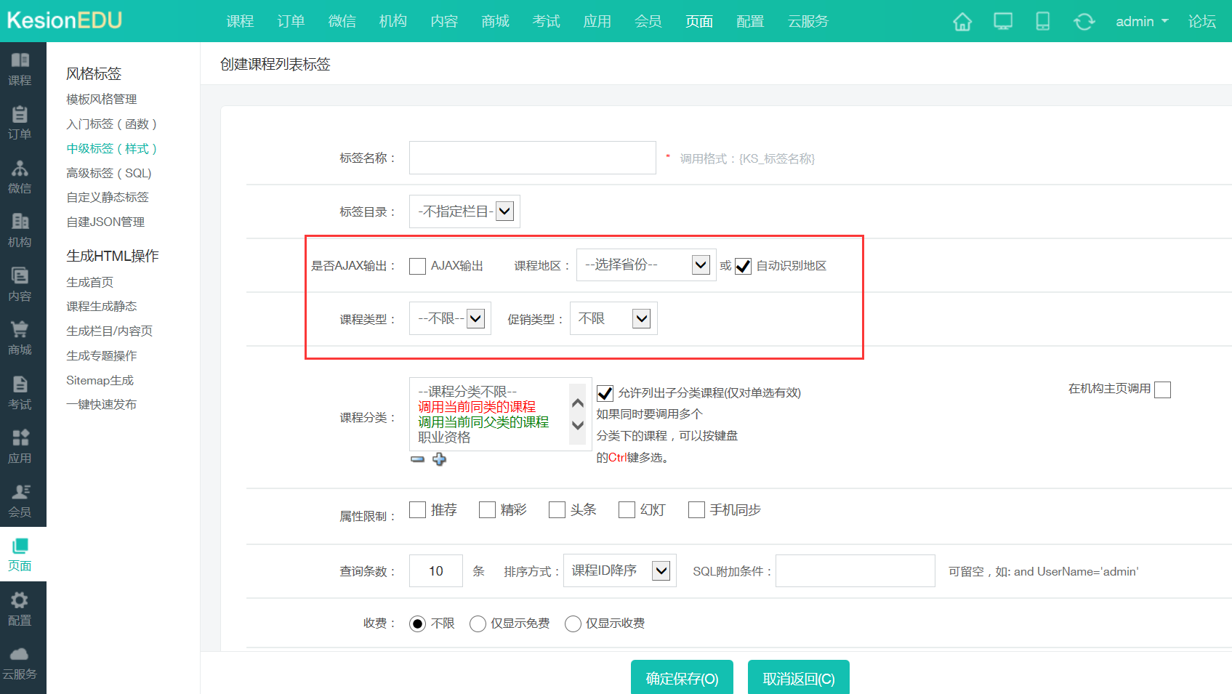Click the minus icon below course category list
The image size is (1232, 694).
point(417,459)
